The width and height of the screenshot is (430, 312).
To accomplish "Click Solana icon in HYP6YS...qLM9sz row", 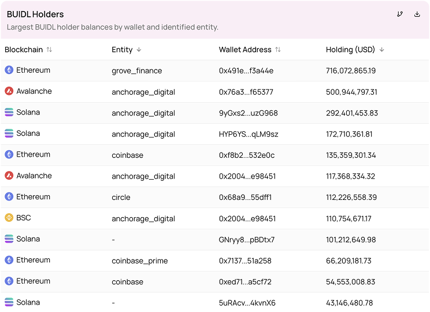I will click(9, 133).
